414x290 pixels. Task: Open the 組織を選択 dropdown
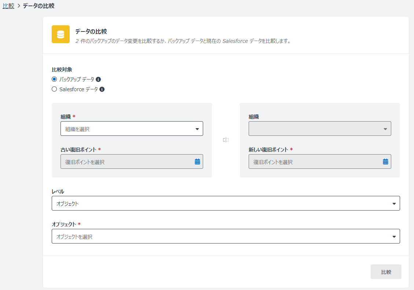pyautogui.click(x=132, y=129)
